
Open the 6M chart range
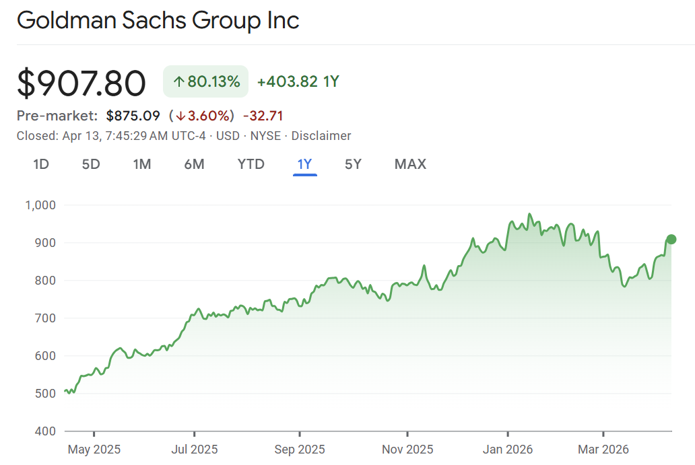point(194,164)
